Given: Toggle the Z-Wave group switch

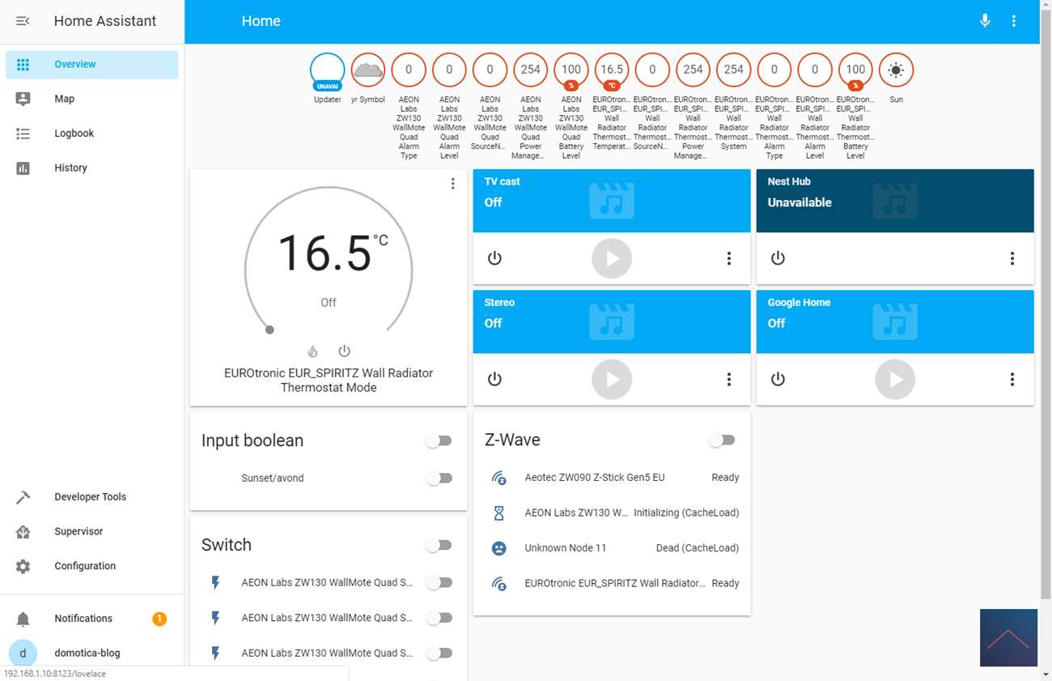Looking at the screenshot, I should 722,441.
